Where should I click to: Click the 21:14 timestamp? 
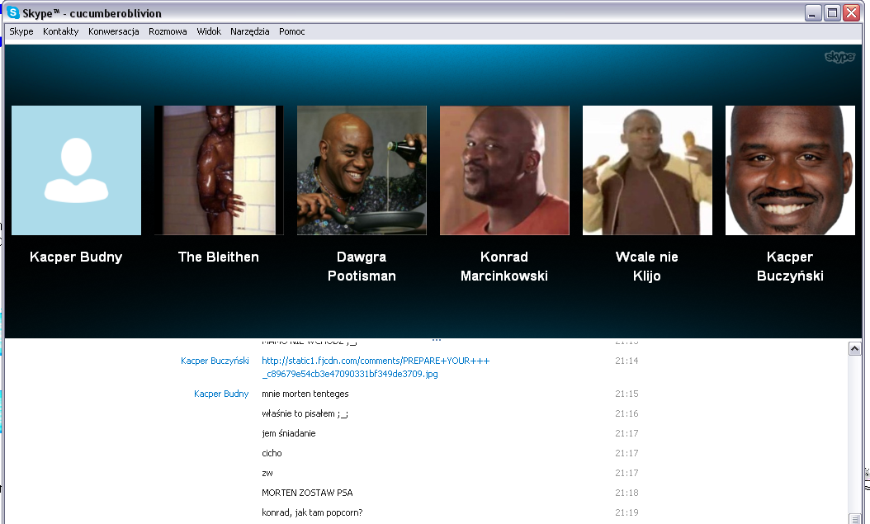[x=626, y=361]
